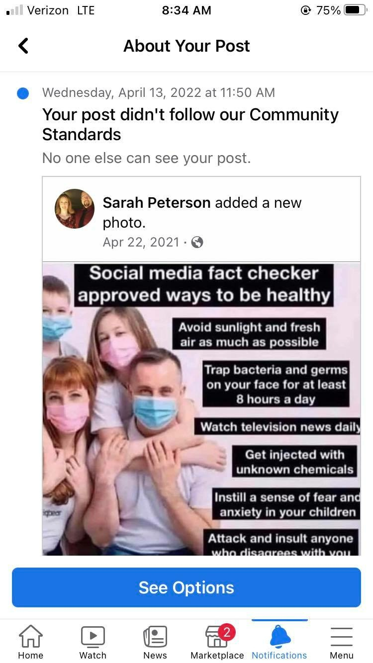Tap the public globe privacy icon

pos(197,242)
